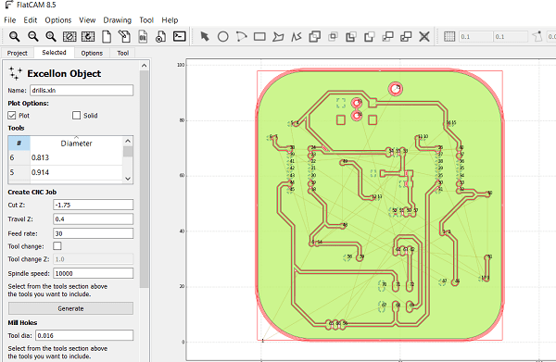Screen dimensions: 556x362
Task: Toggle the snap to grid icon
Action: pos(449,36)
